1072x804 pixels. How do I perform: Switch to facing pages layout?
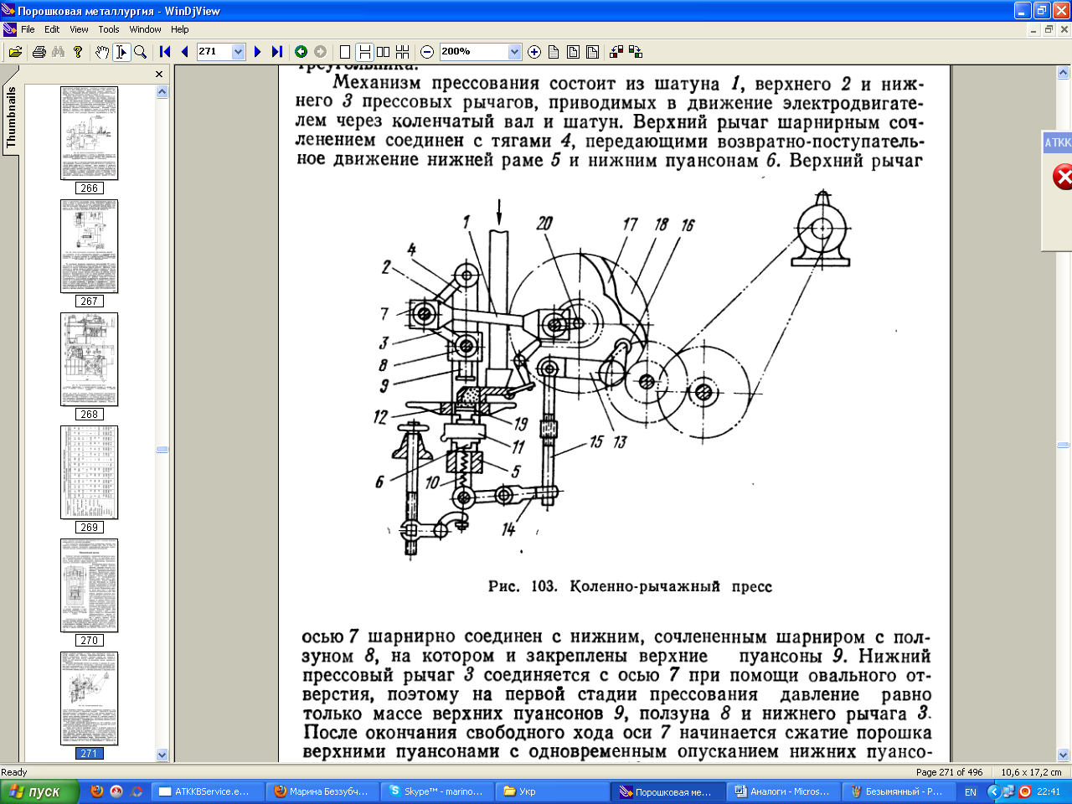point(384,52)
